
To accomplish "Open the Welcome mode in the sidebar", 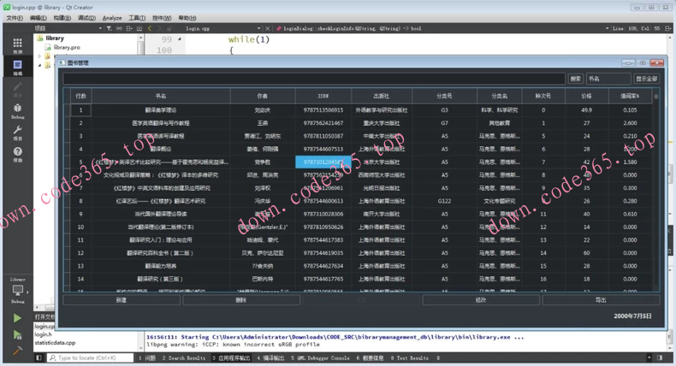I will (17, 45).
